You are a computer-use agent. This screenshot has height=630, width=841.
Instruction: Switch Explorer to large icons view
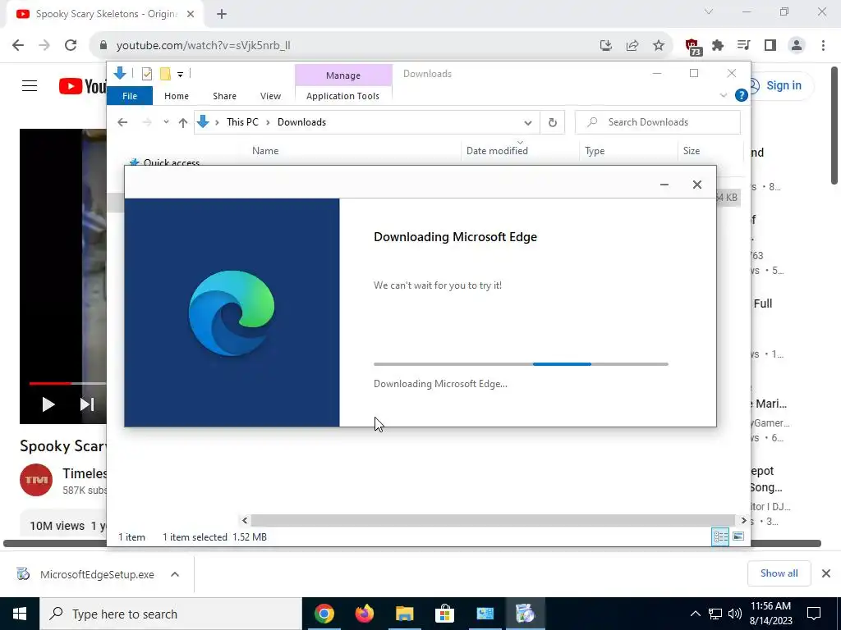[738, 536]
